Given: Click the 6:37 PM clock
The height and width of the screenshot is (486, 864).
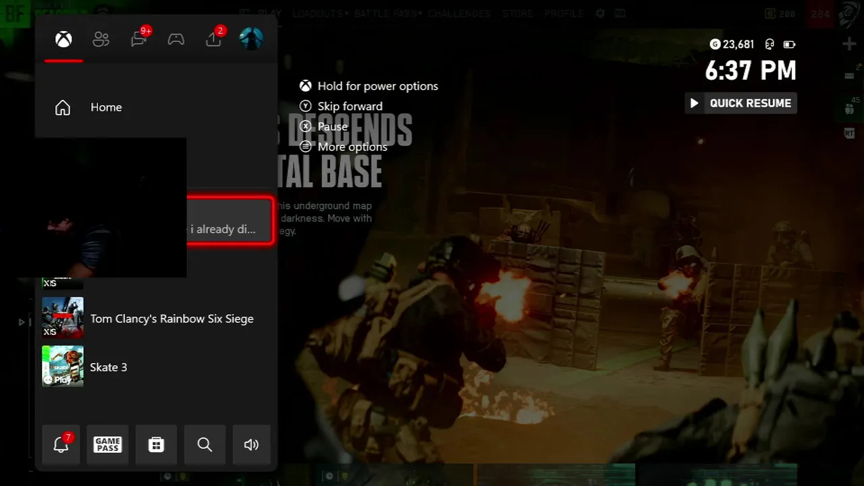Looking at the screenshot, I should click(751, 70).
